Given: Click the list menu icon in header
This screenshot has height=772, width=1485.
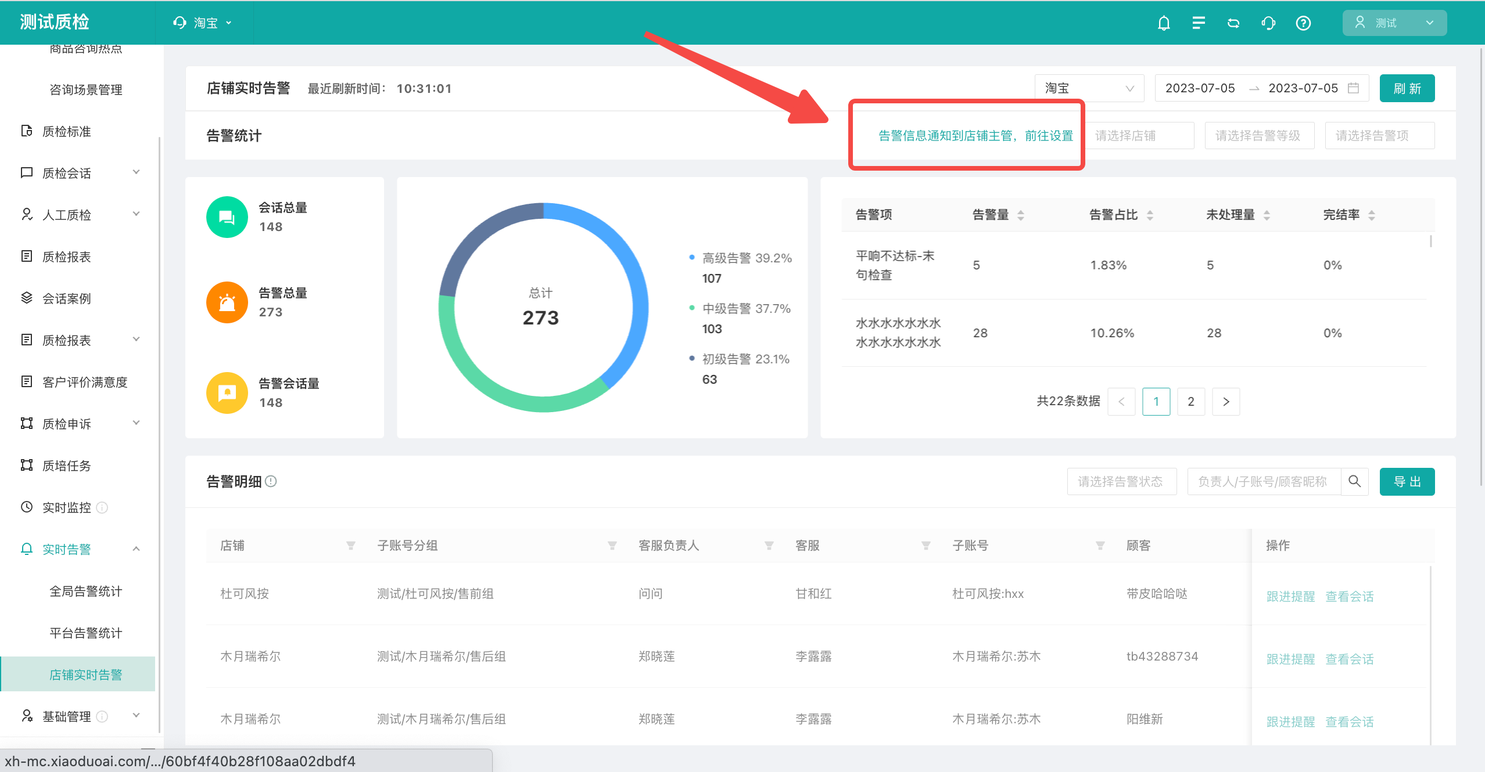Looking at the screenshot, I should pyautogui.click(x=1198, y=23).
